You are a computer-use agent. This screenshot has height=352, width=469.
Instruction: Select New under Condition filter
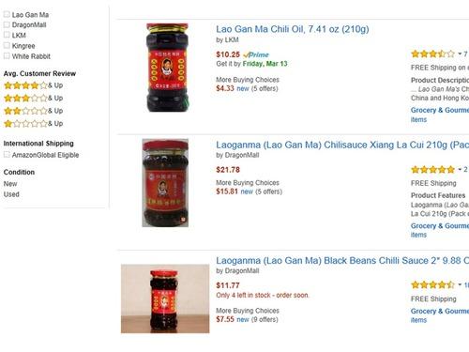pos(10,184)
